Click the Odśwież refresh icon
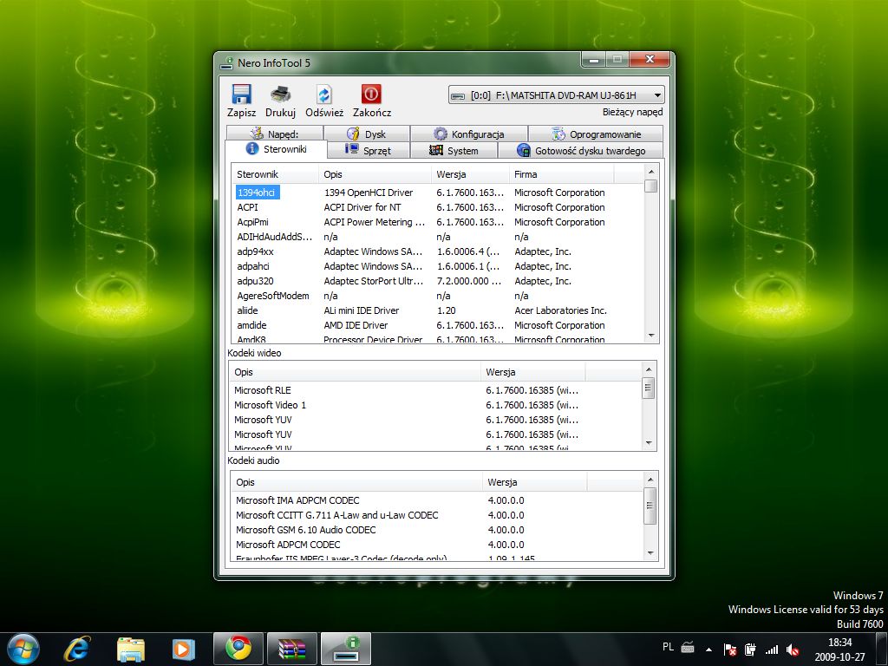 324,94
